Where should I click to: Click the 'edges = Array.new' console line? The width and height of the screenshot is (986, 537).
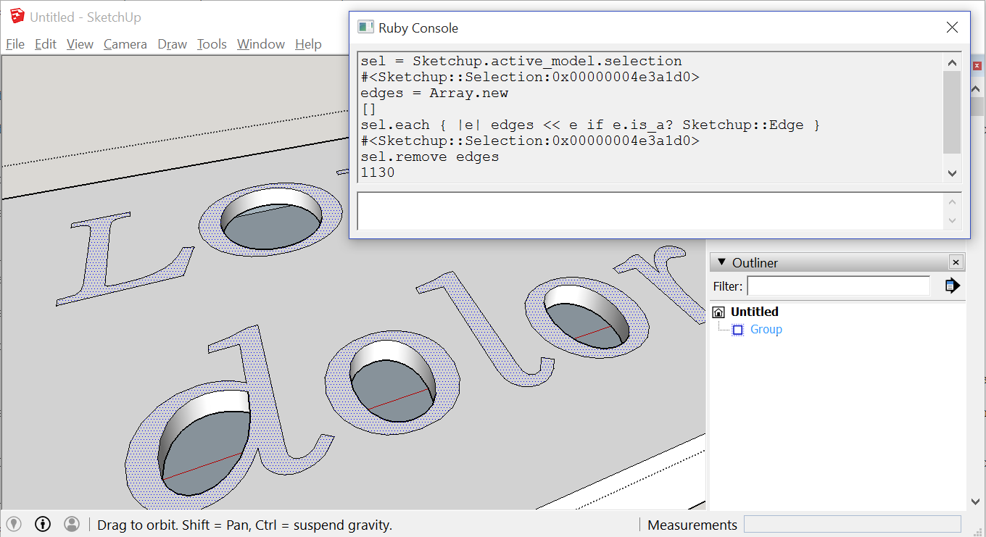click(x=434, y=93)
